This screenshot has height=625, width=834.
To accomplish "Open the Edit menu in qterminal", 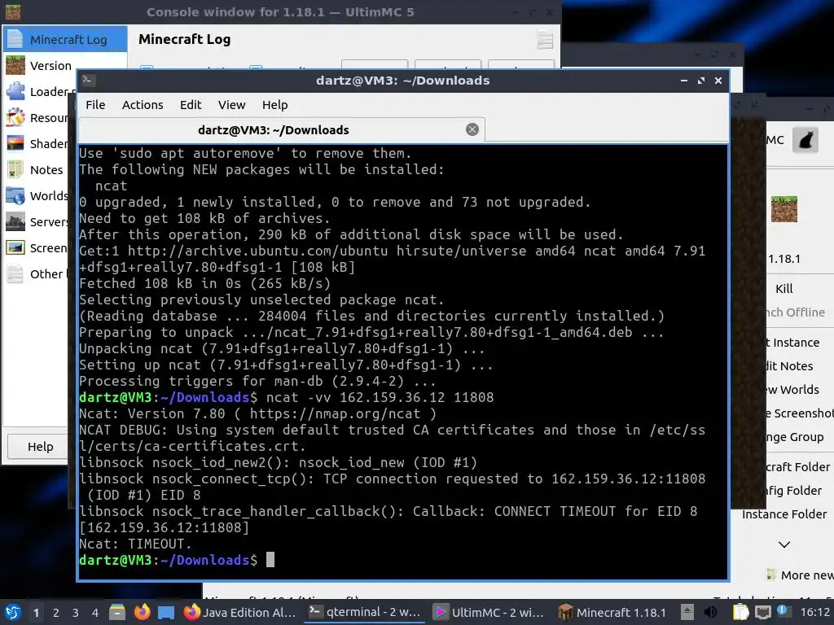I will [191, 105].
